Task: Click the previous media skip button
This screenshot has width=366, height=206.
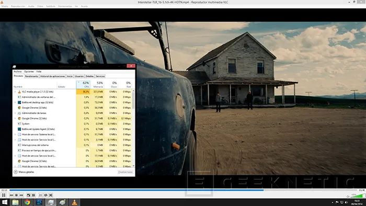Action: click(x=12, y=195)
